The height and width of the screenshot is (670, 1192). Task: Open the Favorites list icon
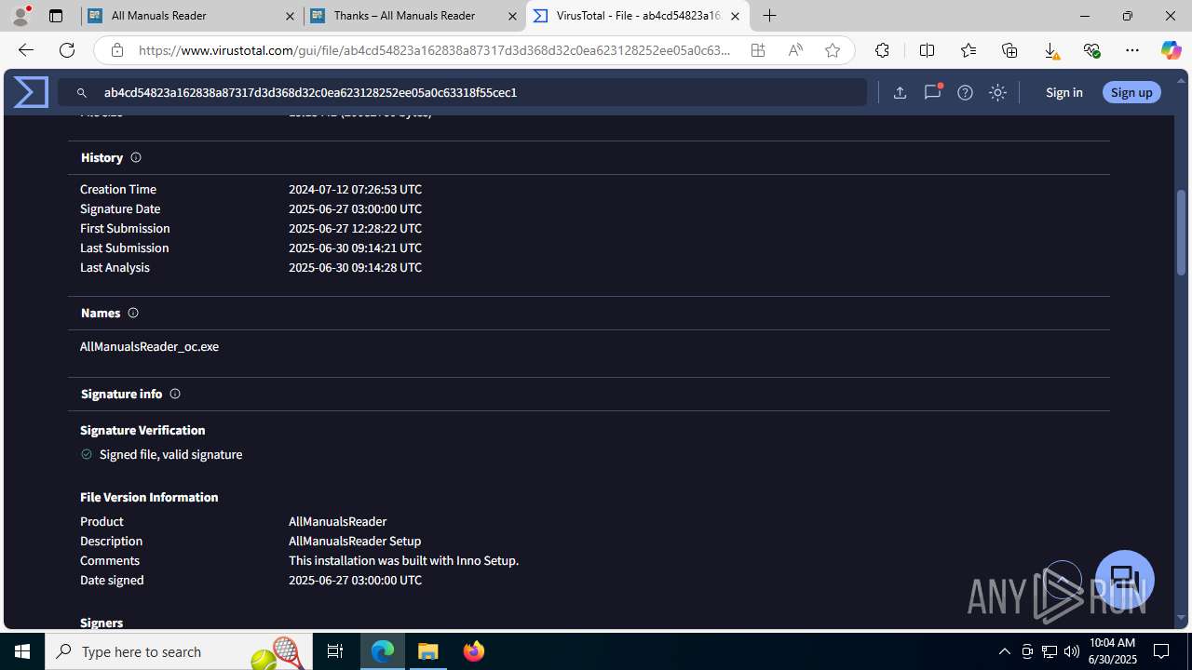click(x=968, y=50)
